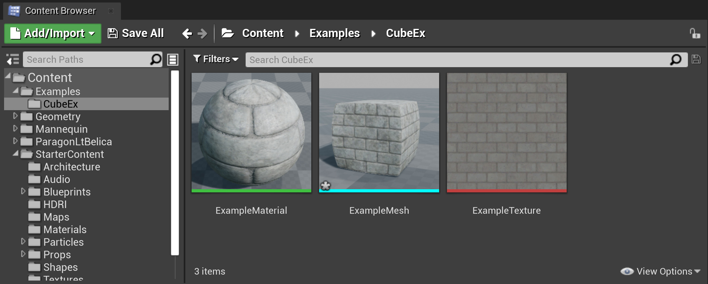The image size is (708, 284).
Task: Navigate to Content breadcrumb
Action: click(263, 33)
